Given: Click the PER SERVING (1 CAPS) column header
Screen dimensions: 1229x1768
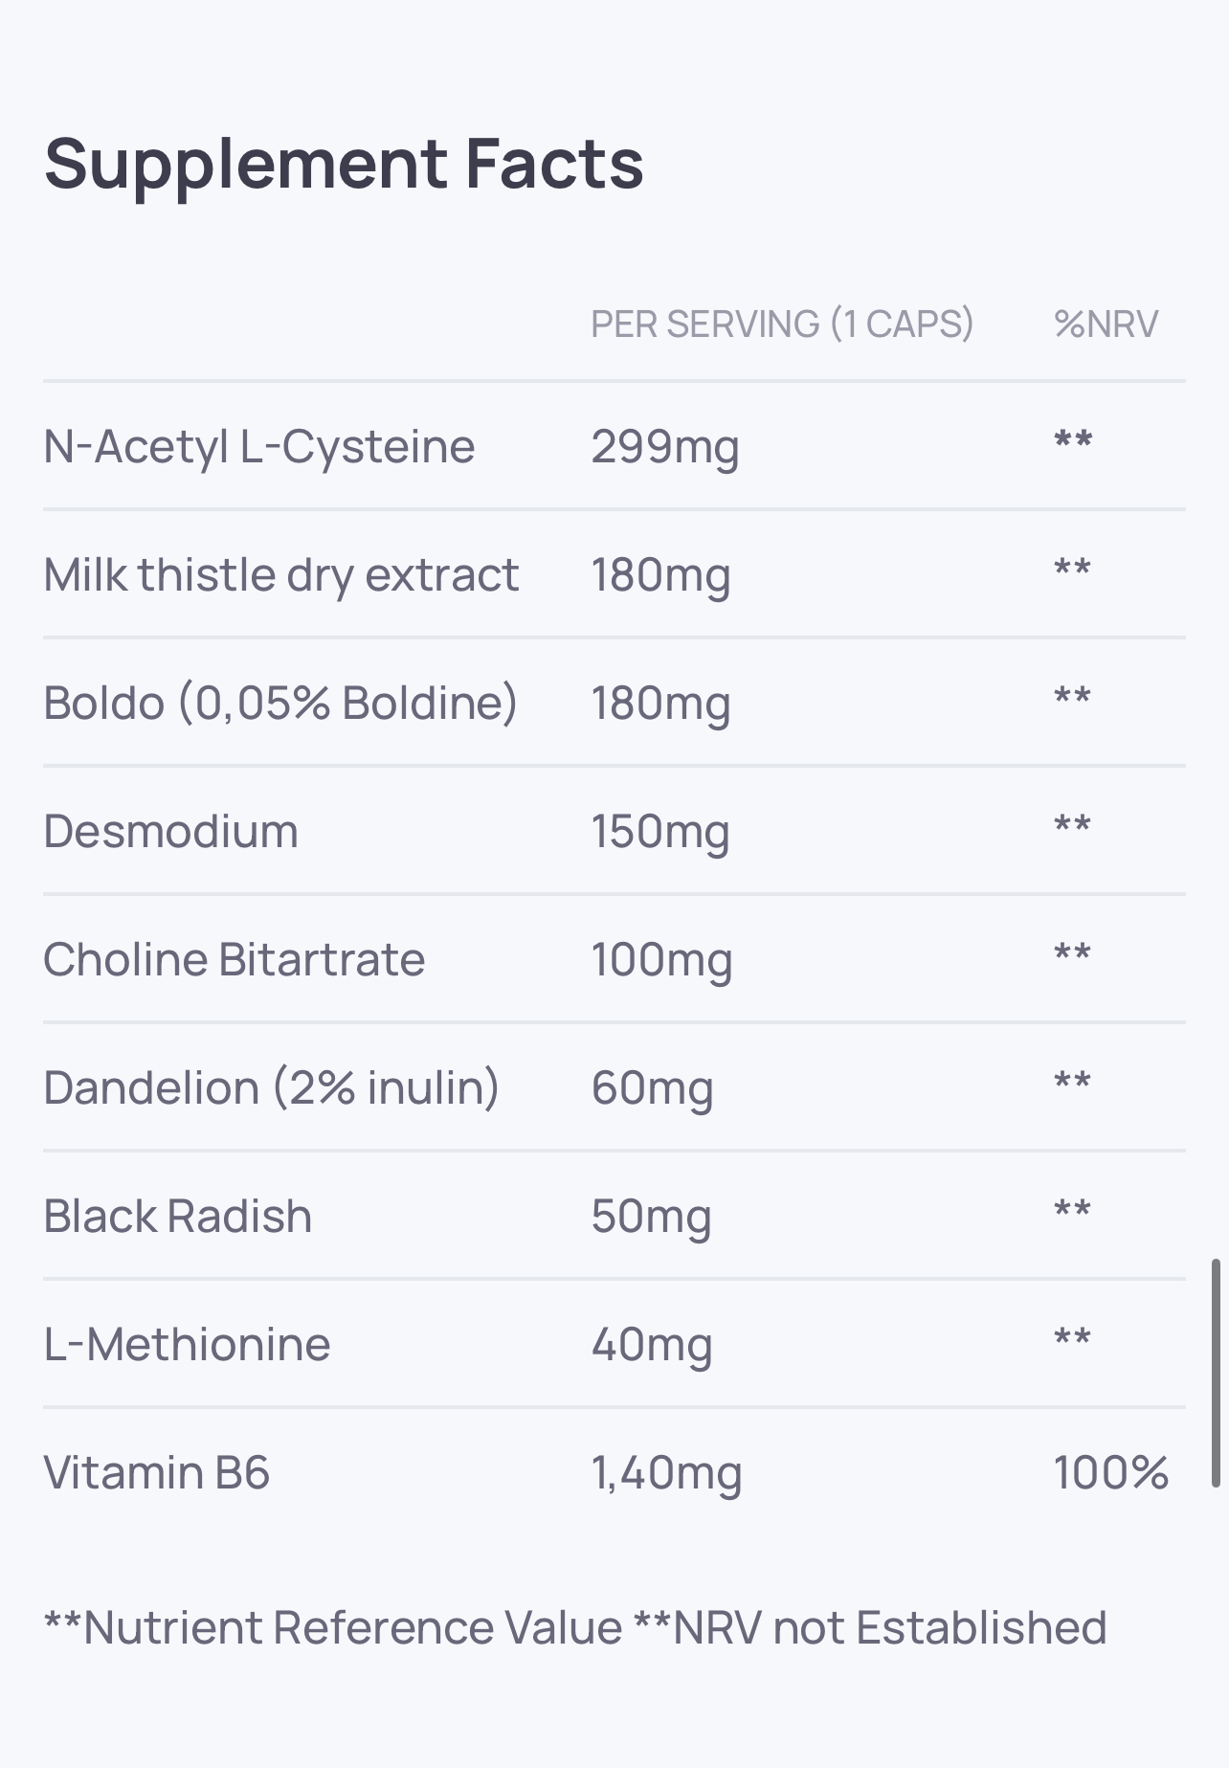Looking at the screenshot, I should [x=781, y=325].
